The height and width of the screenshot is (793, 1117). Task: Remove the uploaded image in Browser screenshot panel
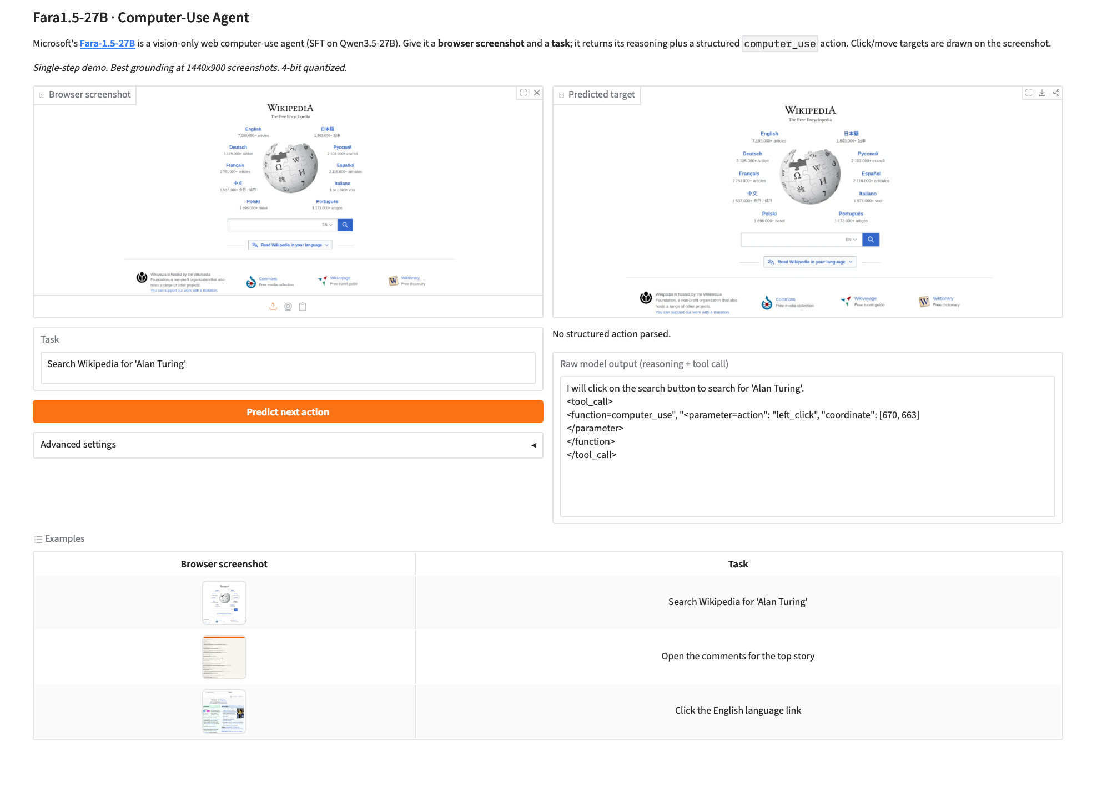tap(537, 93)
